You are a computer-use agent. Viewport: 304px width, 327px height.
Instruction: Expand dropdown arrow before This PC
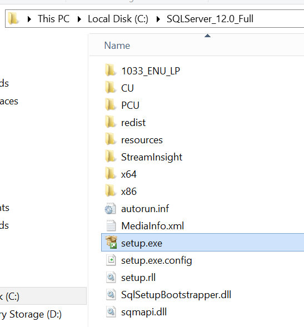(29, 19)
